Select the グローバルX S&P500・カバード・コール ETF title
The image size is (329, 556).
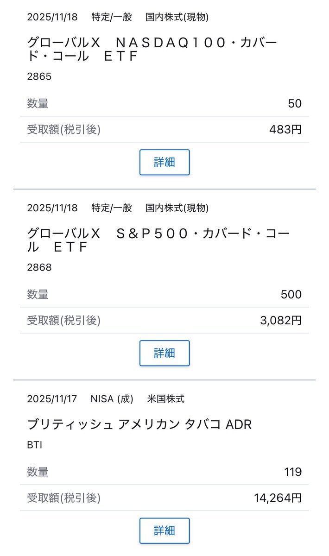(x=158, y=240)
